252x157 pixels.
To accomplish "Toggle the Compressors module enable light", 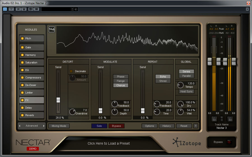I will coord(22,78).
